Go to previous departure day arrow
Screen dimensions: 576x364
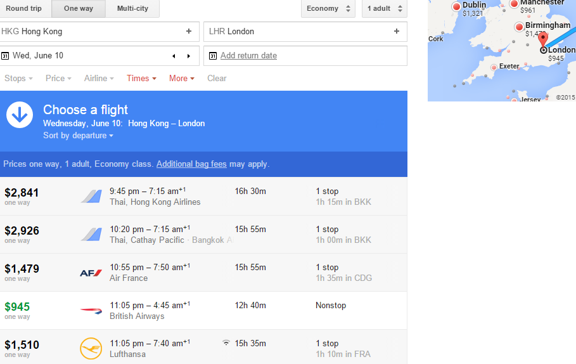174,56
